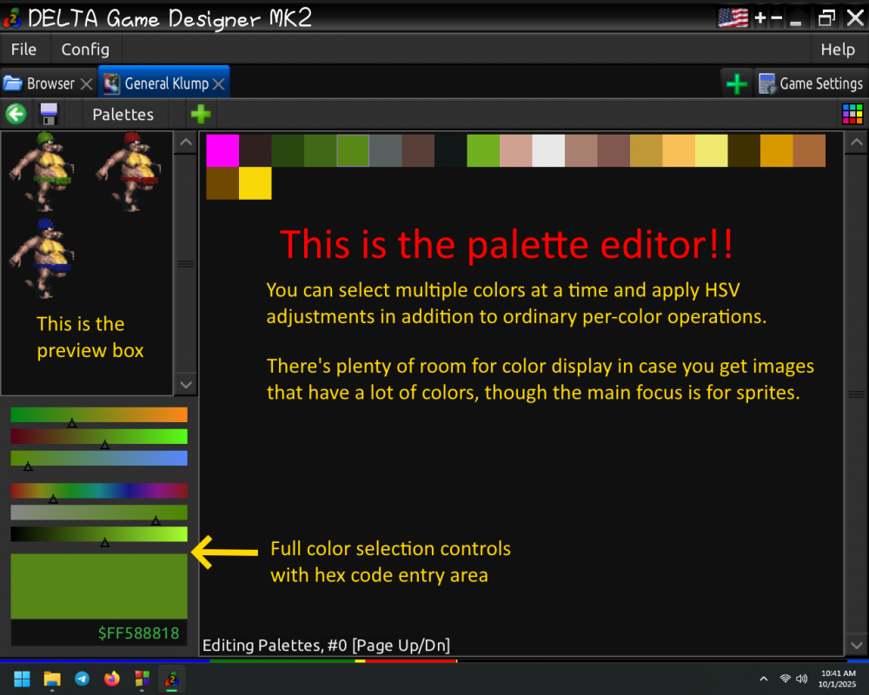The width and height of the screenshot is (869, 695).
Task: Select the magenta swatch in the palette
Action: [222, 150]
